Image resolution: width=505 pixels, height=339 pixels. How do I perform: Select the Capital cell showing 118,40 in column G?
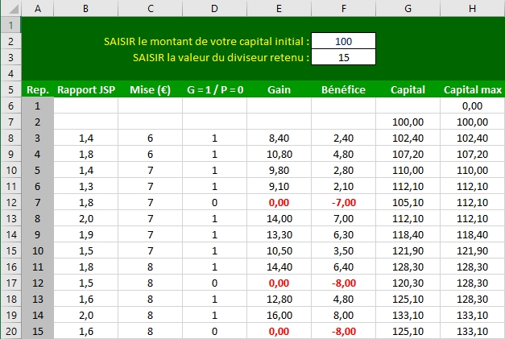408,234
